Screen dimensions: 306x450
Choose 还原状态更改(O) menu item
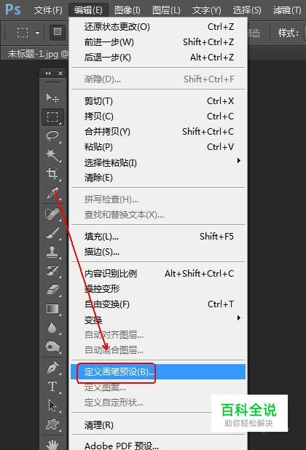click(x=158, y=27)
